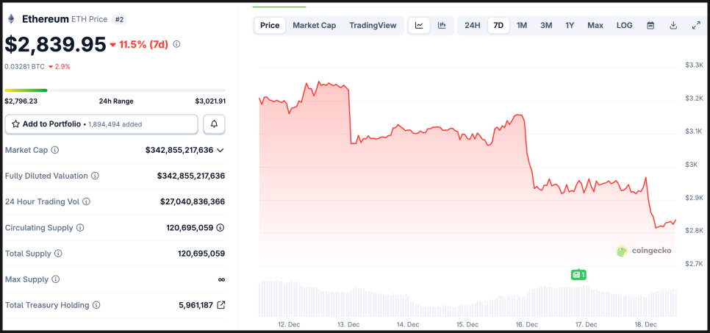Click info icon next to Market Cap
This screenshot has height=333, width=710.
(x=55, y=150)
